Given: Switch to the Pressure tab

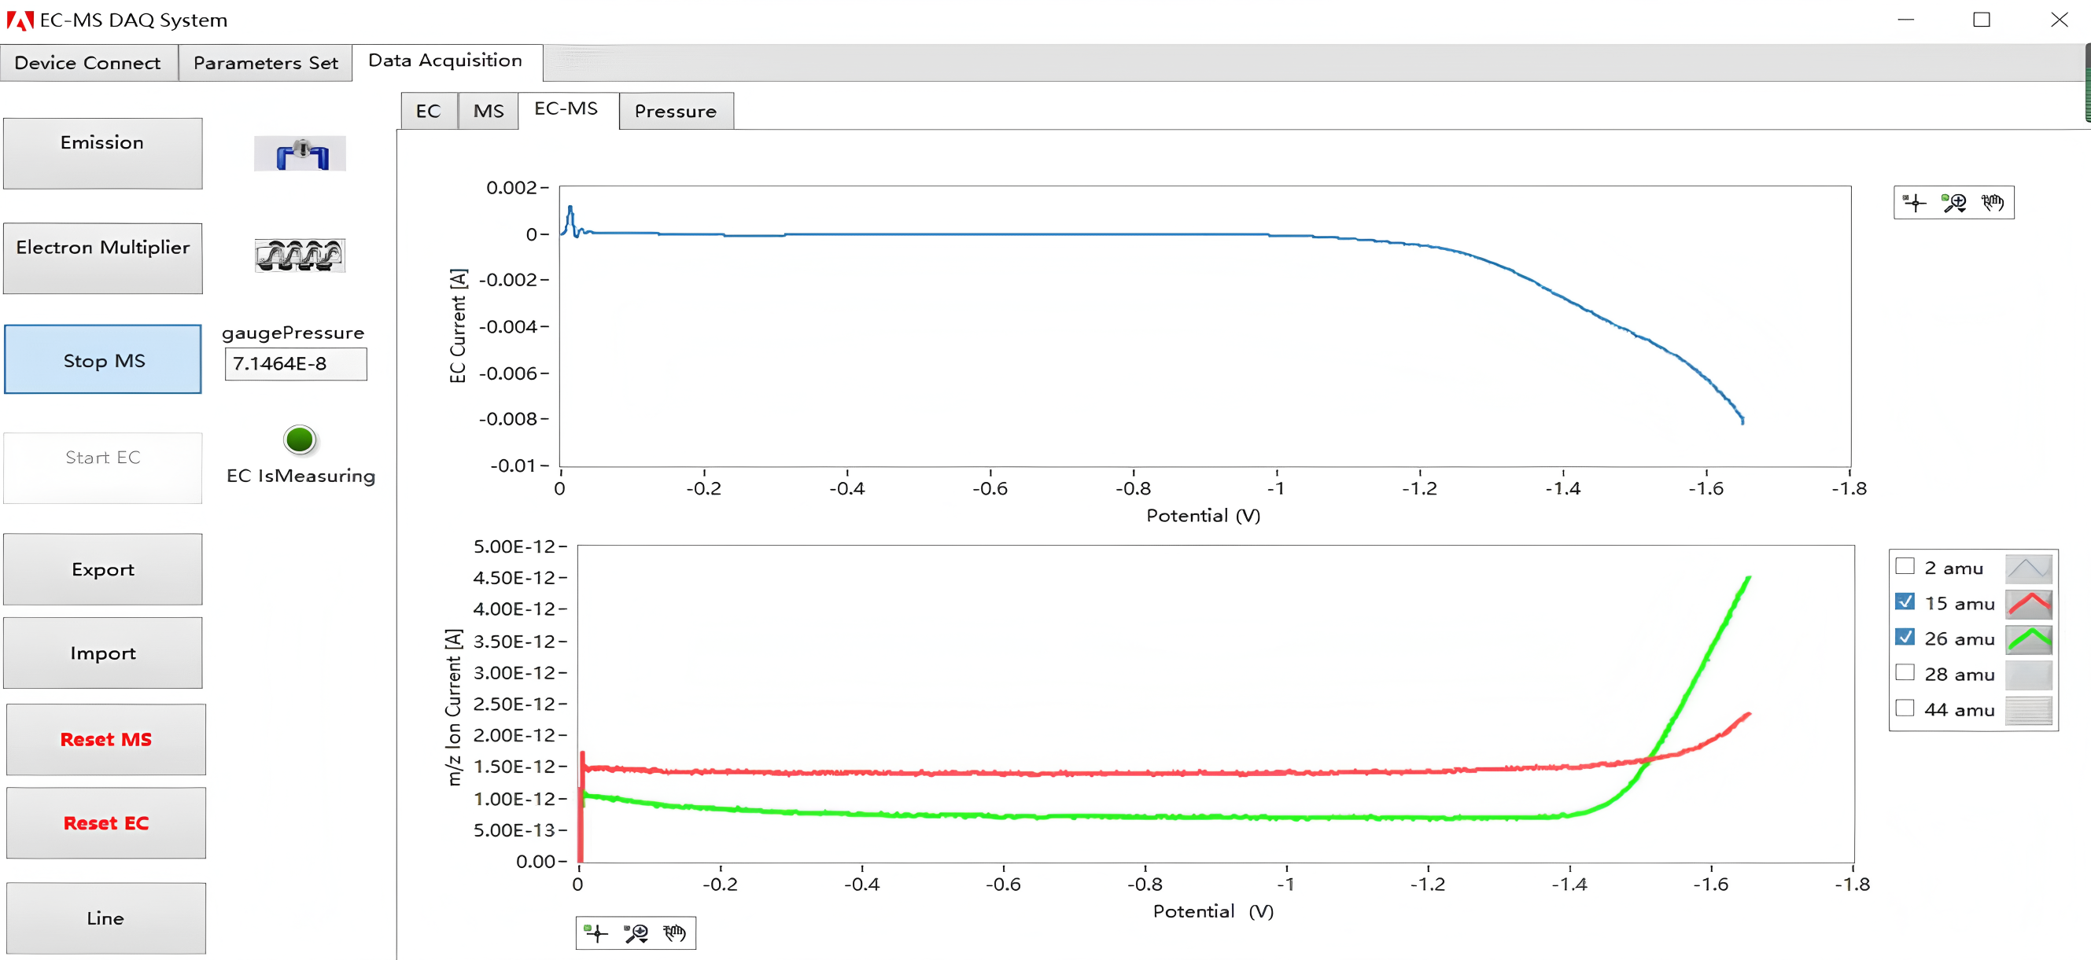Looking at the screenshot, I should 675,111.
